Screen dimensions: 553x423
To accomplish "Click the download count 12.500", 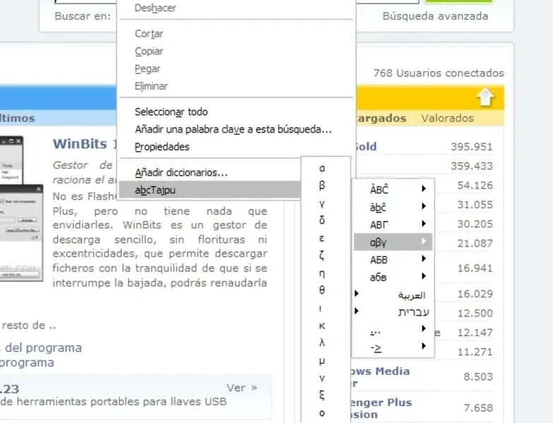I will (x=475, y=313).
